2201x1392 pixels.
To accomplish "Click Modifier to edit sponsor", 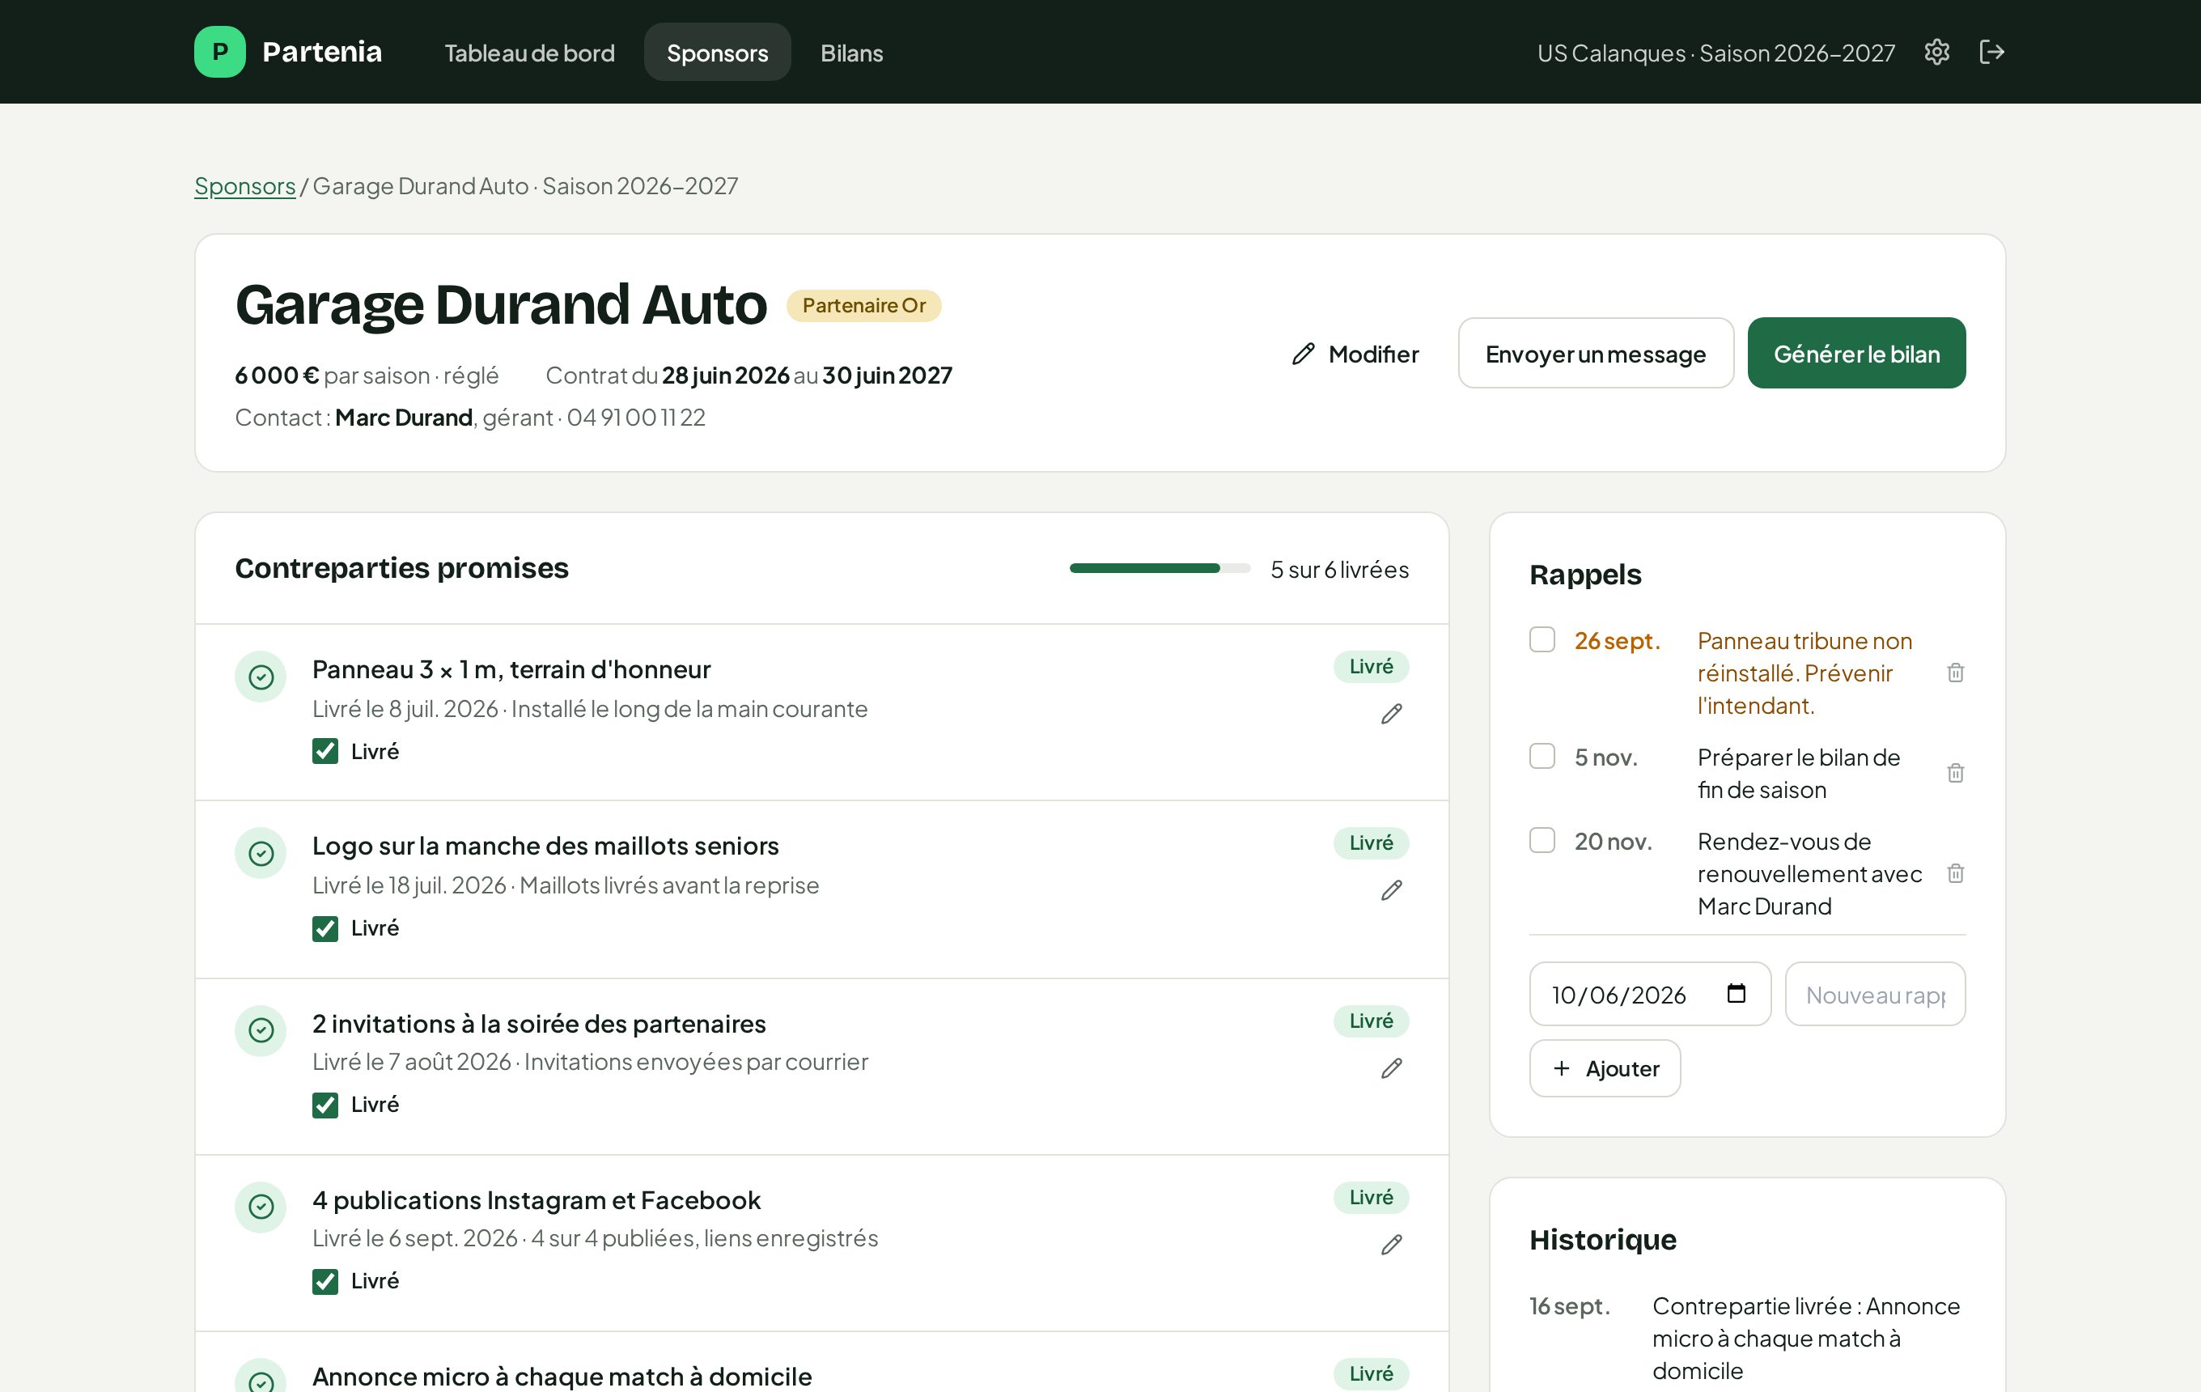I will pyautogui.click(x=1355, y=354).
